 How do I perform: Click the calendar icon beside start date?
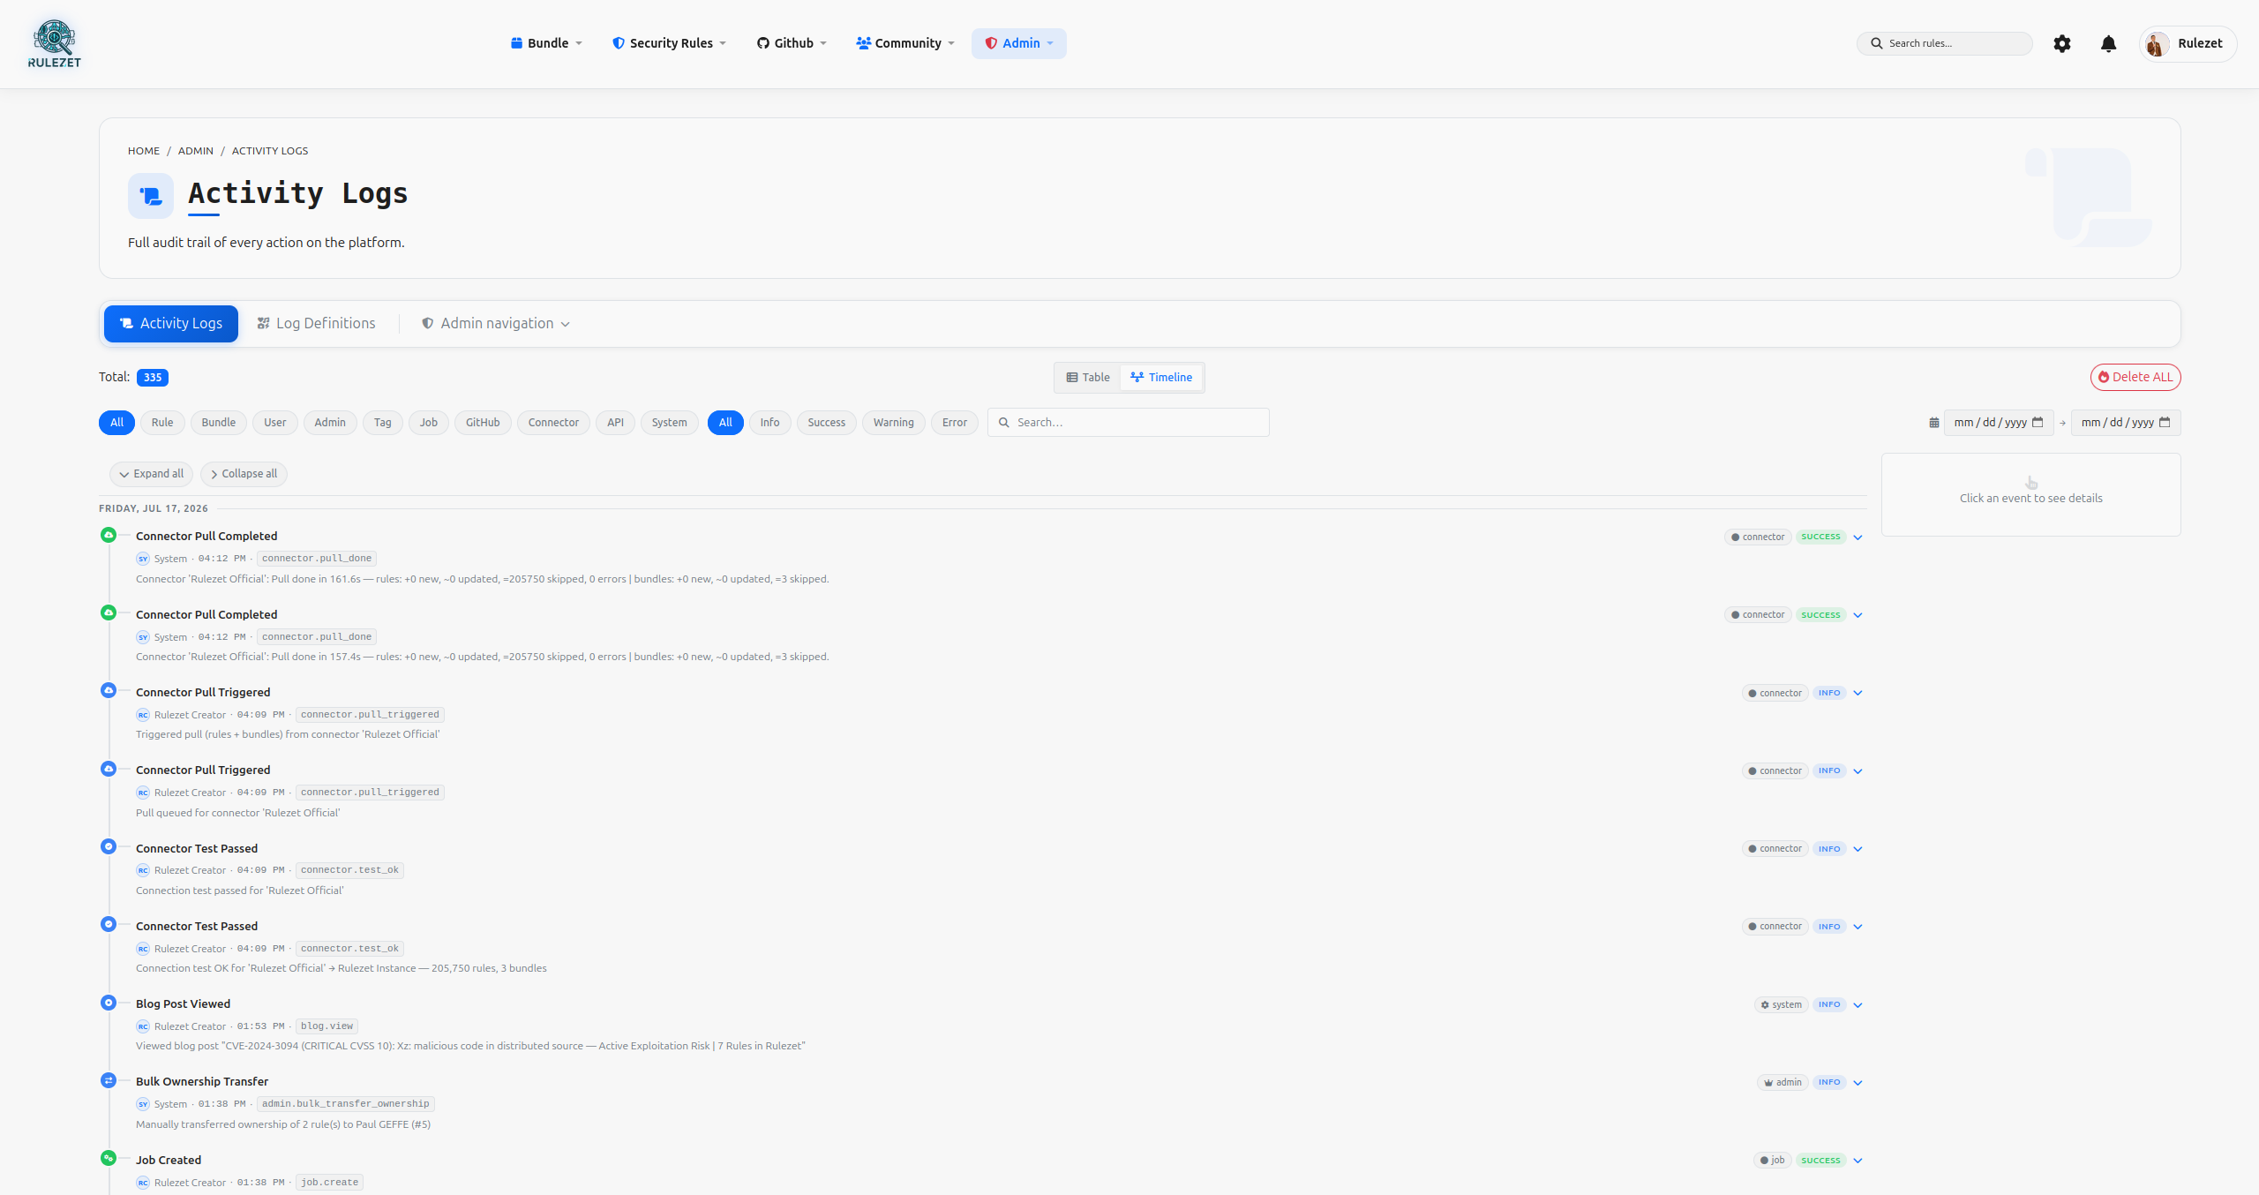coord(1933,423)
